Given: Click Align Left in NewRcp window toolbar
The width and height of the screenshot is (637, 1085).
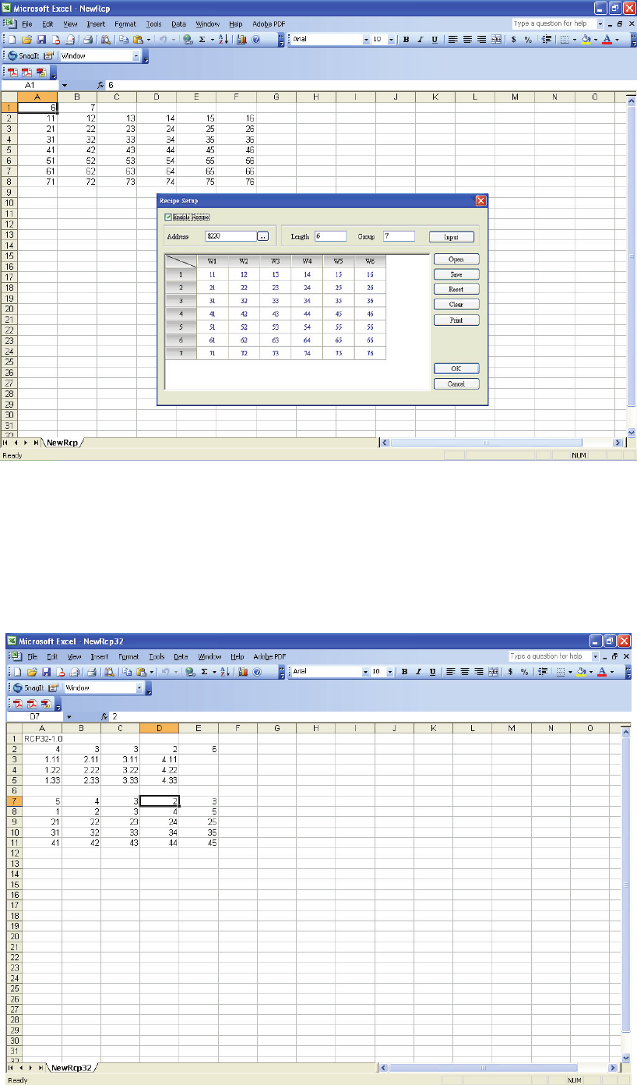Looking at the screenshot, I should pos(453,39).
